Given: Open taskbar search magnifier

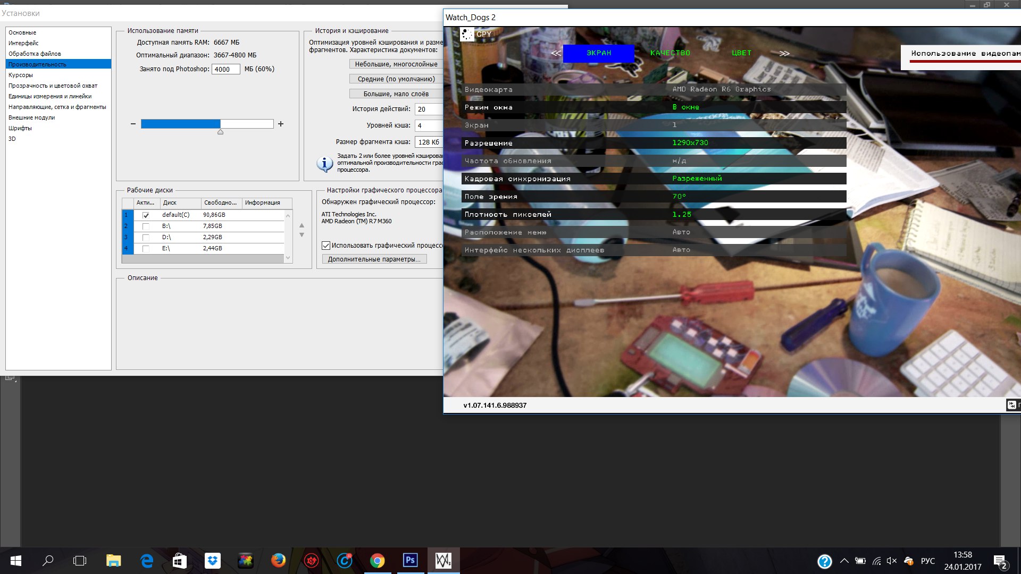Looking at the screenshot, I should (48, 561).
